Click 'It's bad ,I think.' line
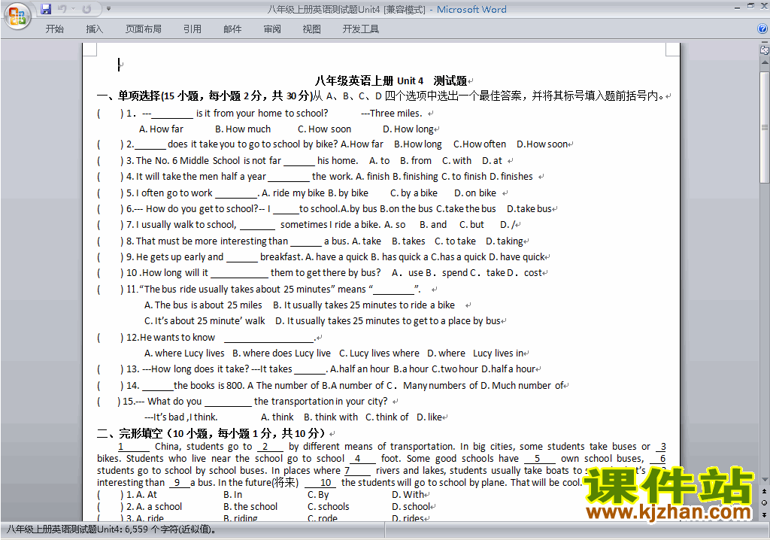Viewport: 770px width, 540px height. tap(181, 417)
